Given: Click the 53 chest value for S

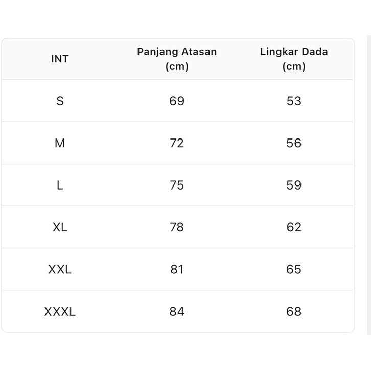Looking at the screenshot, I should click(294, 101).
